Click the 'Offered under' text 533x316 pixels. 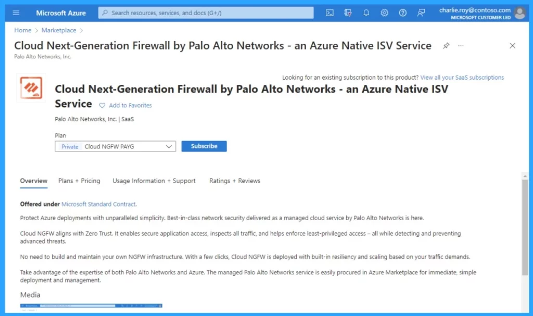tap(40, 204)
